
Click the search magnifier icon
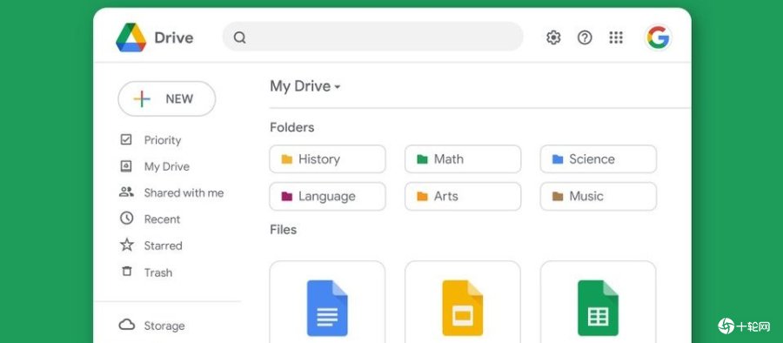coord(240,37)
